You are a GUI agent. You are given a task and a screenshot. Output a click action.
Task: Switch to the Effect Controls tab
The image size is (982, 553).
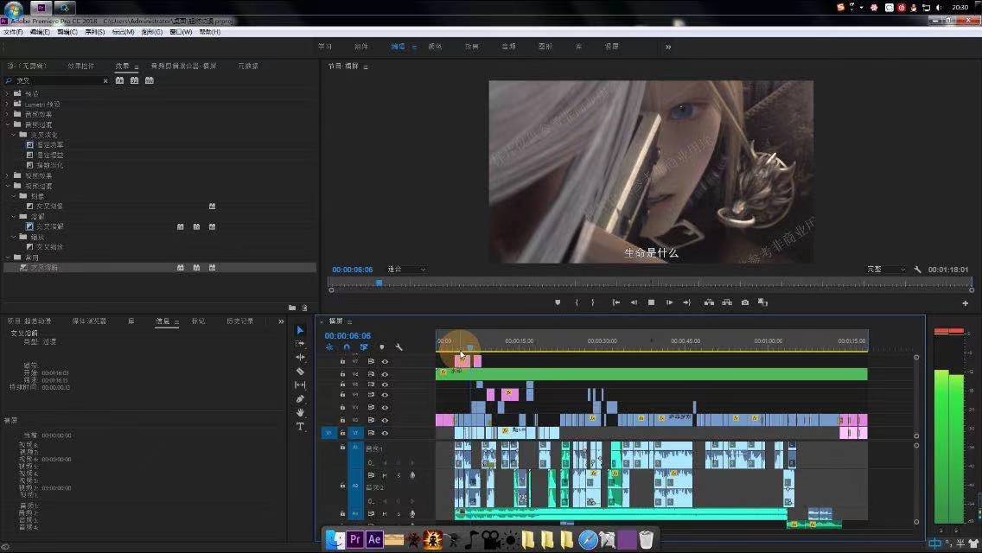coord(80,66)
